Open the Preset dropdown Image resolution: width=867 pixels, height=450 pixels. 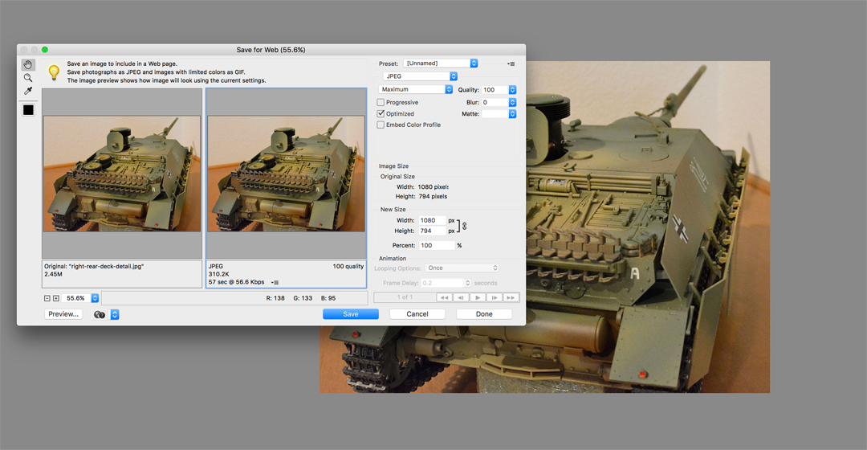(x=440, y=63)
